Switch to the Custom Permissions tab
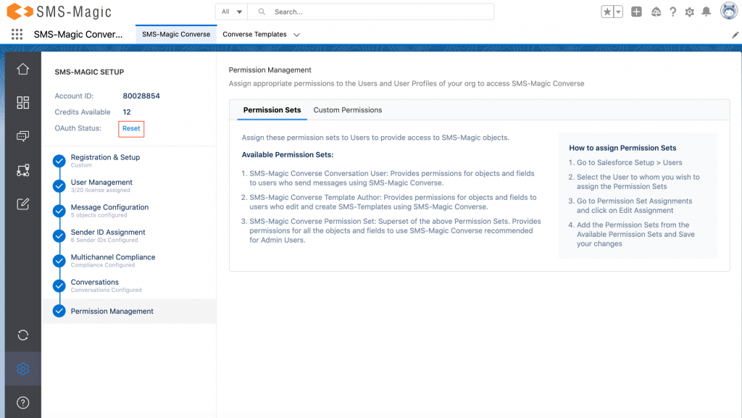 pyautogui.click(x=347, y=109)
